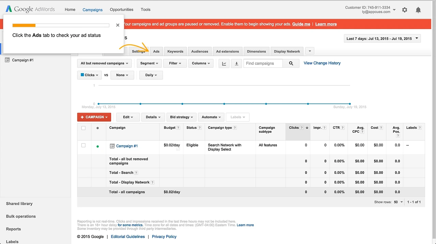The image size is (436, 244).
Task: Click the red + CAMPAIGN button
Action: tap(94, 117)
